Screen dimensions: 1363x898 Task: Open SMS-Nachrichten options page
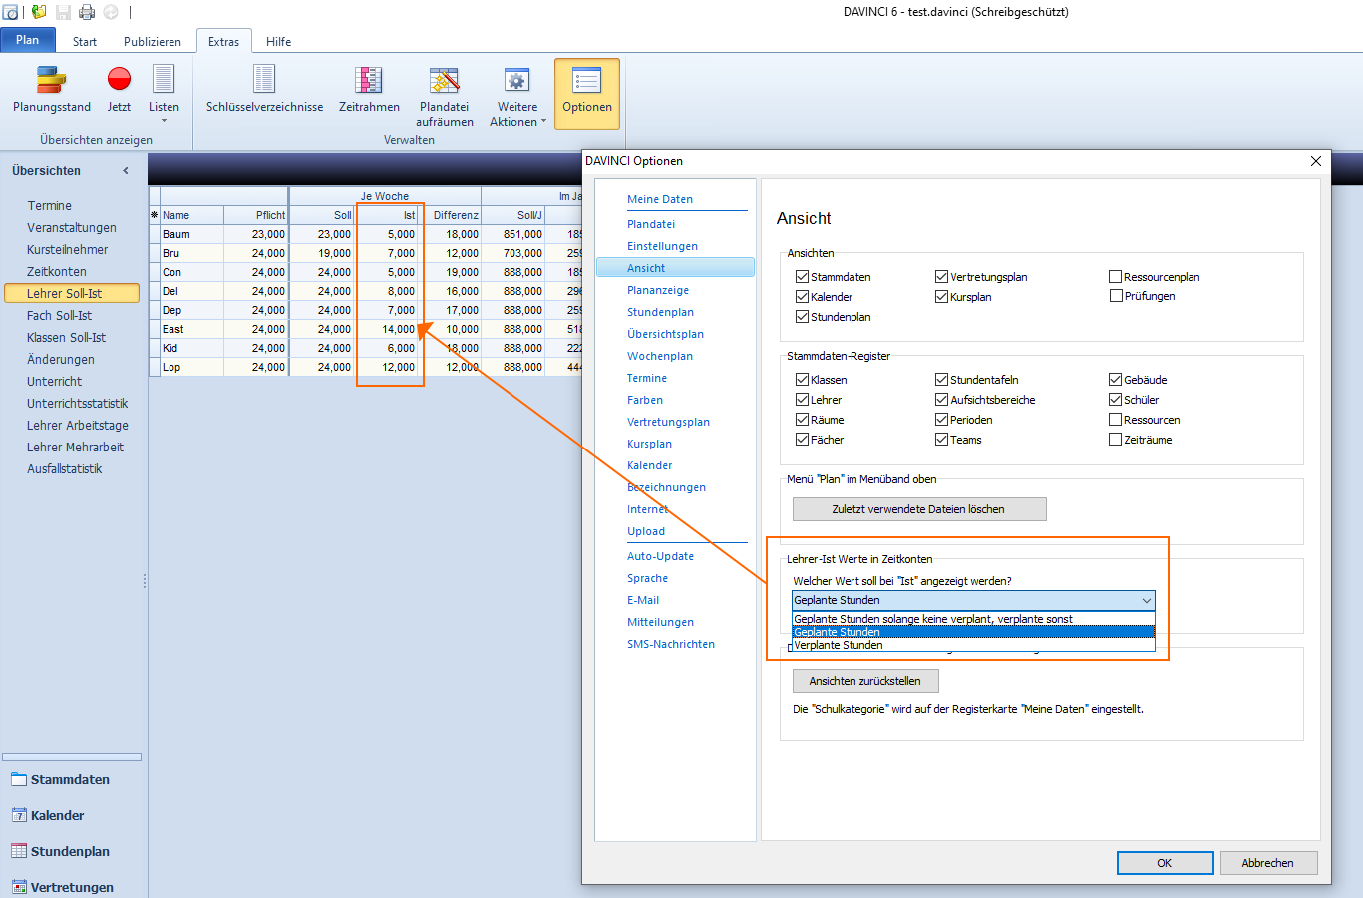[x=671, y=644]
